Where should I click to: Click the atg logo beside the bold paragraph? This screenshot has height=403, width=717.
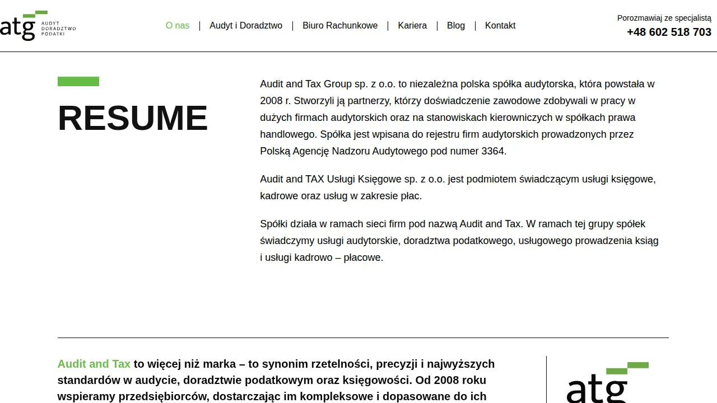tap(608, 382)
